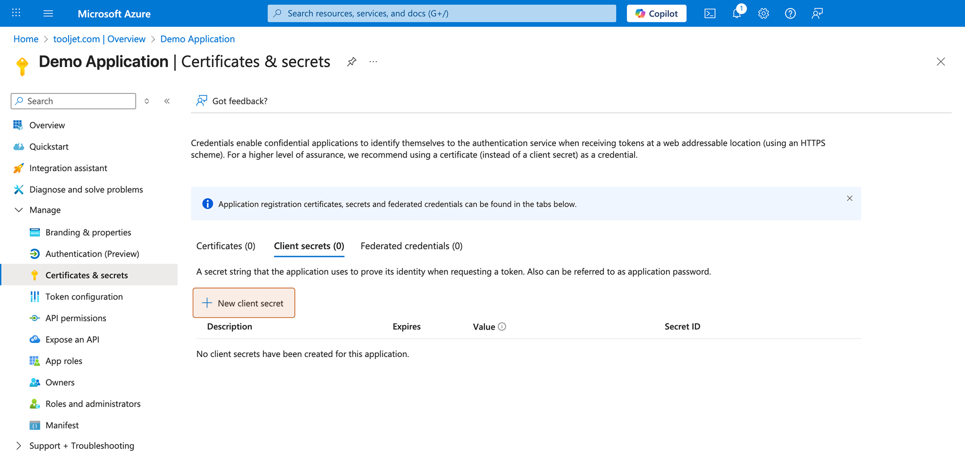The height and width of the screenshot is (466, 965).
Task: Click the Got feedback? button
Action: click(232, 101)
